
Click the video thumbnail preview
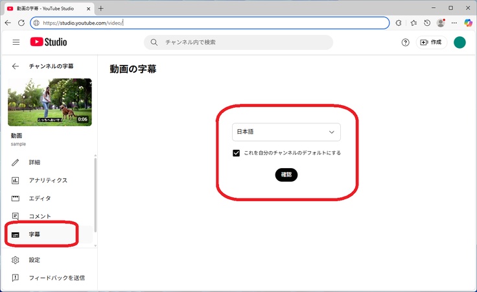pos(50,103)
